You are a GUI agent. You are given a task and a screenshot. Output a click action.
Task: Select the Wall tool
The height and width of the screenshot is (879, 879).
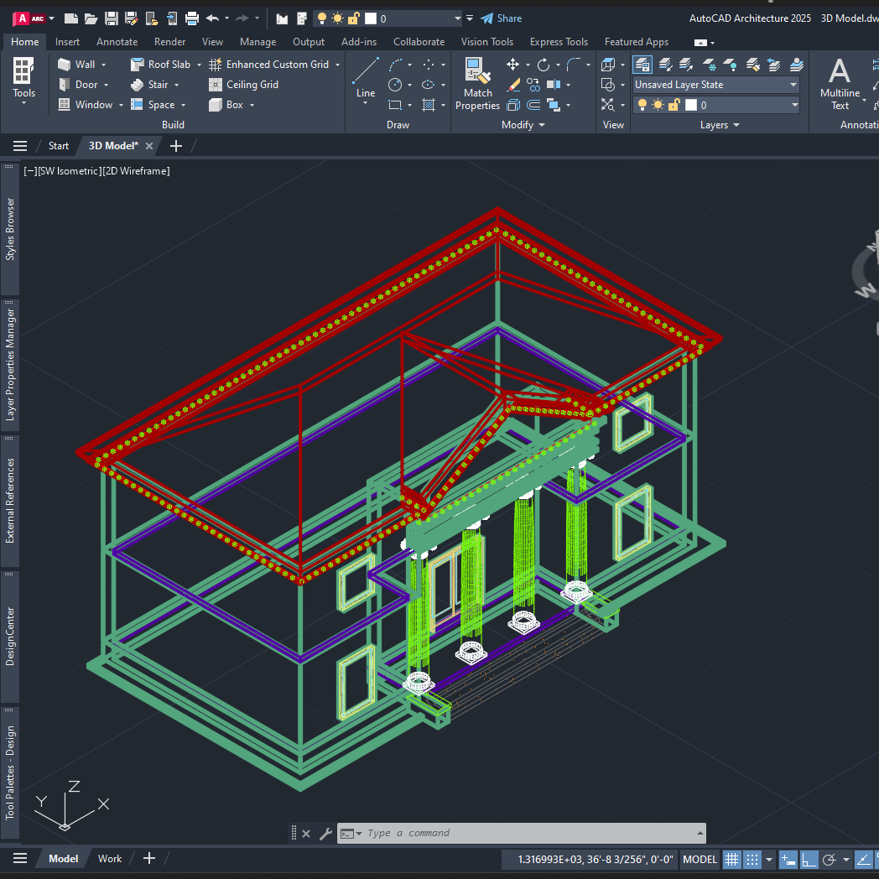click(x=76, y=65)
